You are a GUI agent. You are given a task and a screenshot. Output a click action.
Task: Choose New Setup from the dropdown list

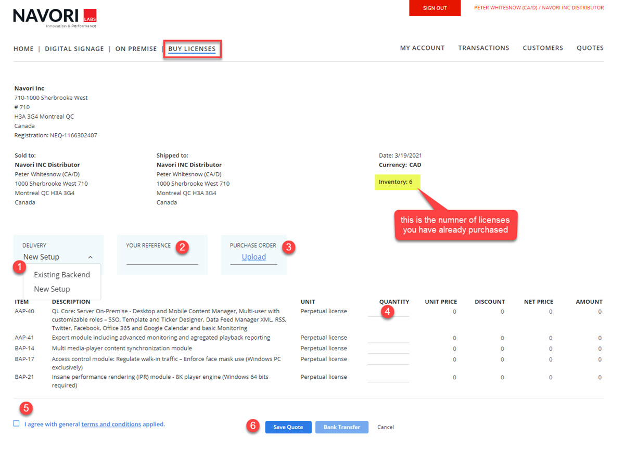click(x=52, y=289)
